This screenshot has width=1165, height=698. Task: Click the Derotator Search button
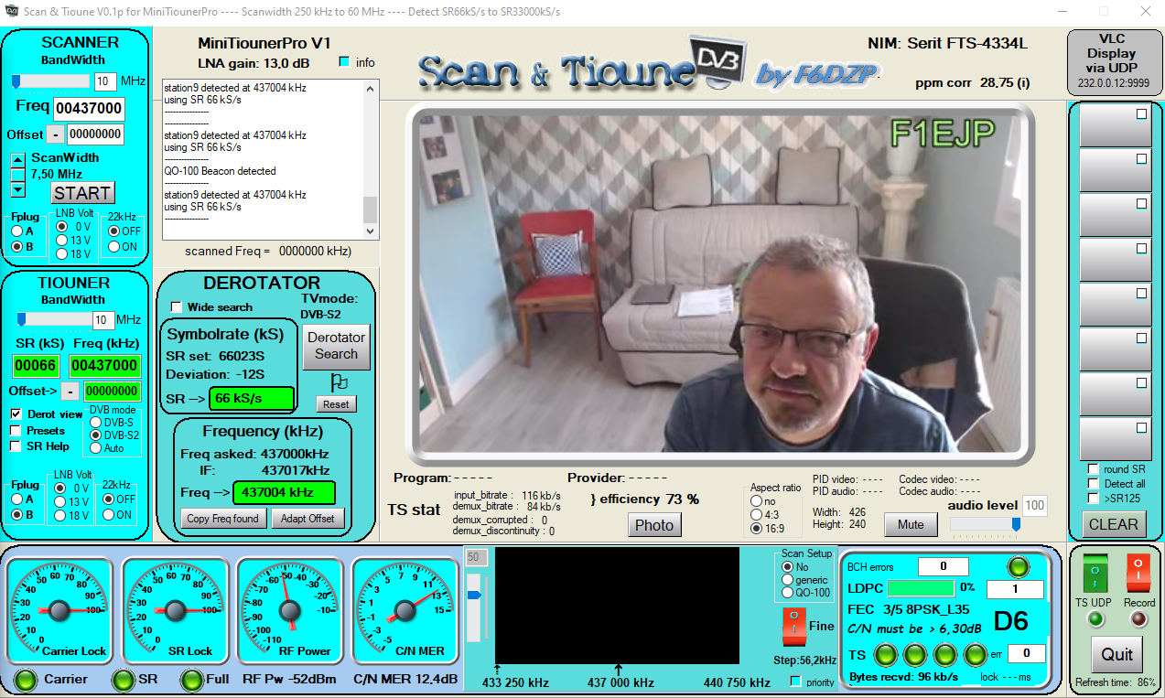point(337,346)
